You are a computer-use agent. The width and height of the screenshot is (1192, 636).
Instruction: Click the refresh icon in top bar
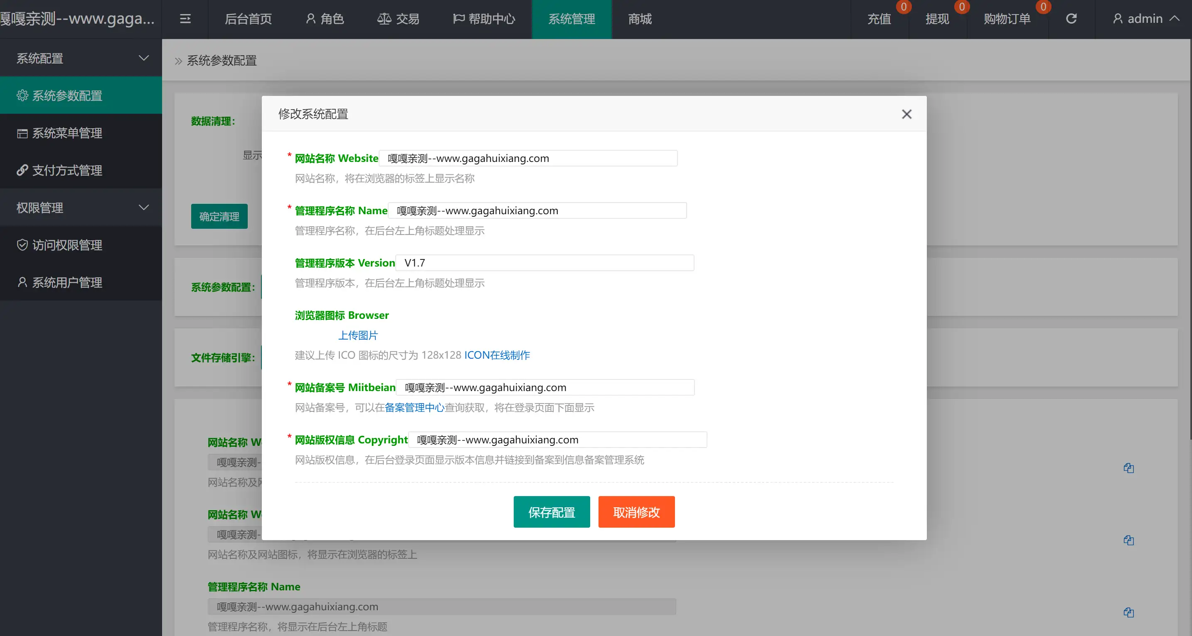pyautogui.click(x=1071, y=19)
